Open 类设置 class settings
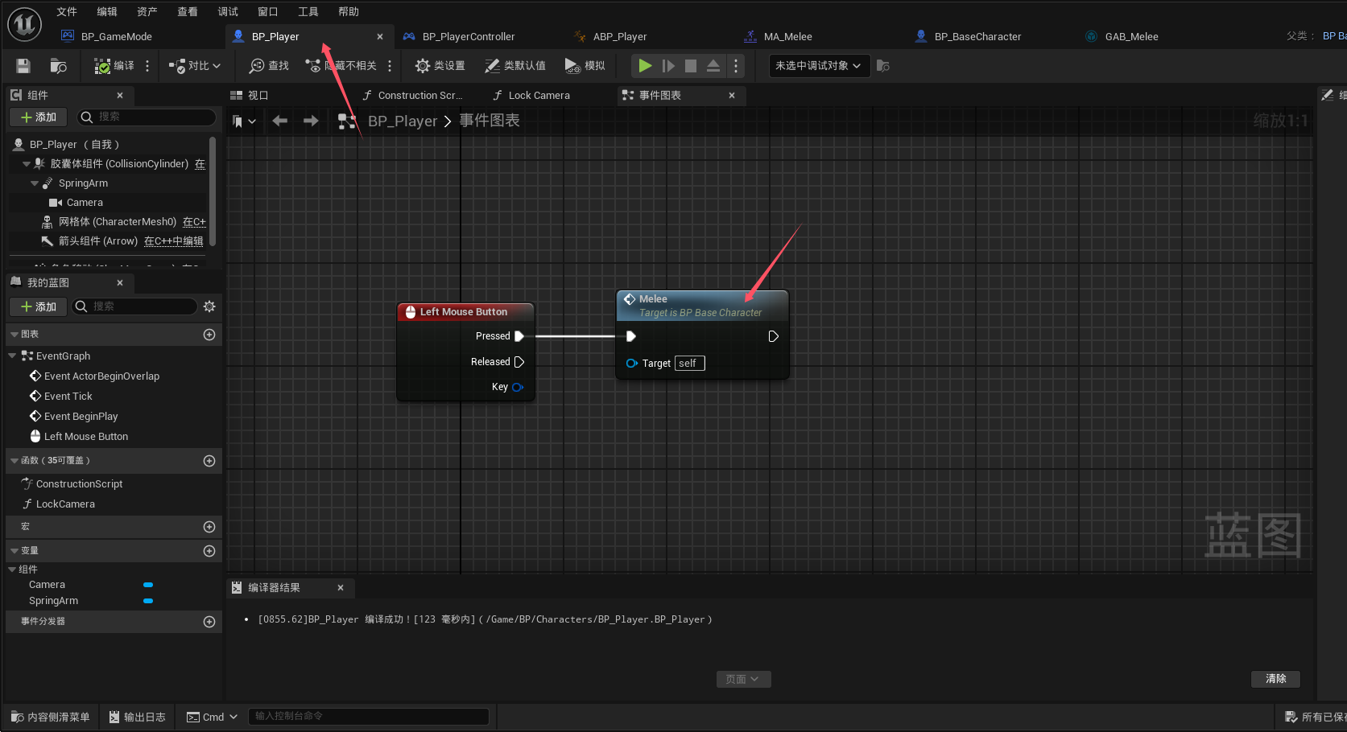Viewport: 1347px width, 732px height. (440, 66)
